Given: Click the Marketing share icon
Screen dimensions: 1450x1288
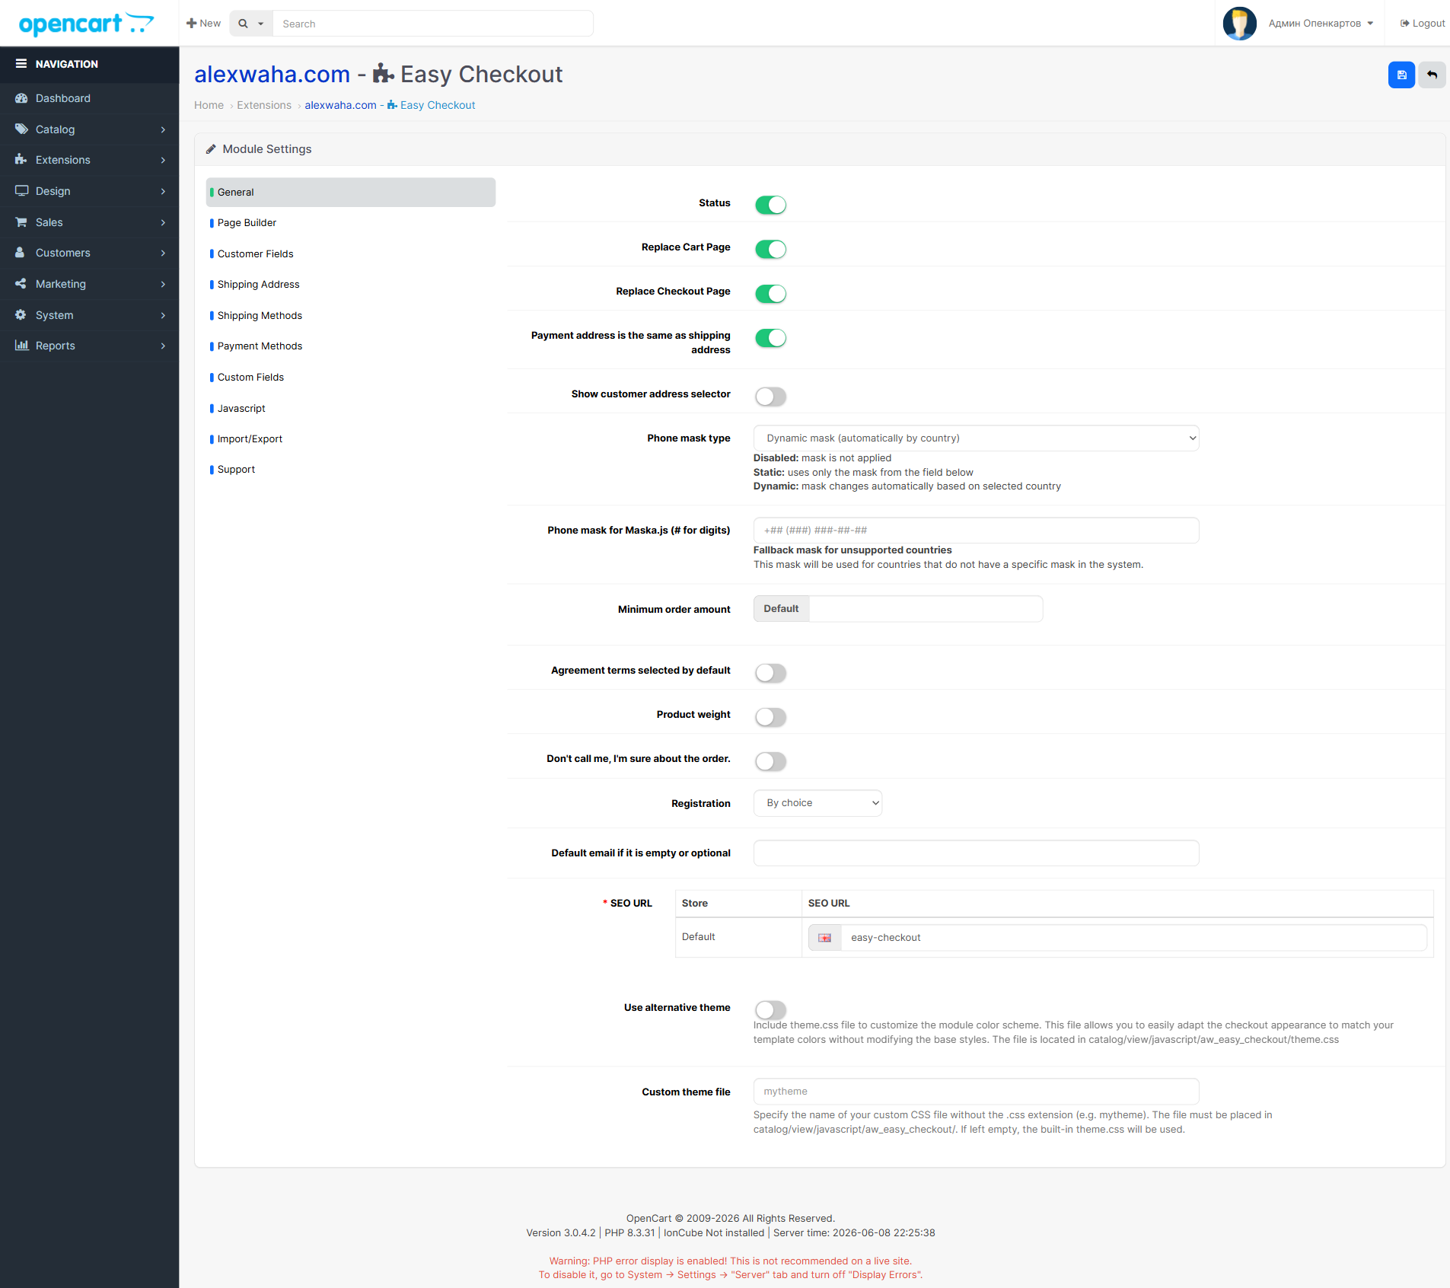Looking at the screenshot, I should [21, 284].
